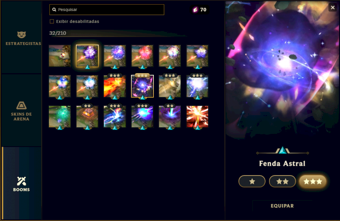Image resolution: width=340 pixels, height=221 pixels.
Task: Close the Fenda Astral detail panel
Action: click(333, 8)
